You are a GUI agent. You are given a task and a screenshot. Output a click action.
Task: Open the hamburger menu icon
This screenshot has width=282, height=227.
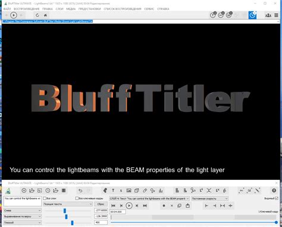point(276,15)
